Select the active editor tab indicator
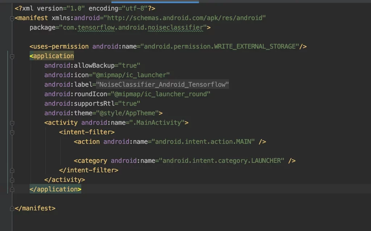Screen dimensions: 371x231 pyautogui.click(x=155, y=2)
